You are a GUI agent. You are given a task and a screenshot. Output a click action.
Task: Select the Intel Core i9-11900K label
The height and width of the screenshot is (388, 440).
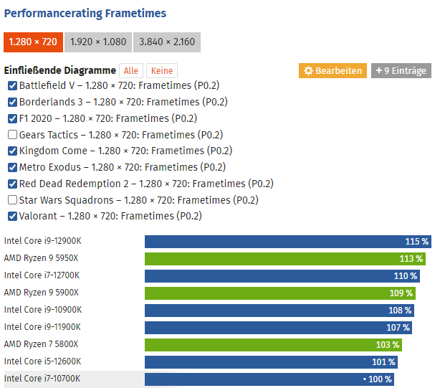[42, 327]
